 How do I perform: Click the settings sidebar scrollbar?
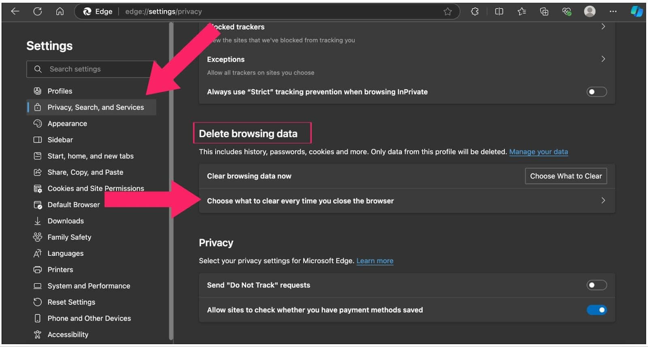[171, 182]
